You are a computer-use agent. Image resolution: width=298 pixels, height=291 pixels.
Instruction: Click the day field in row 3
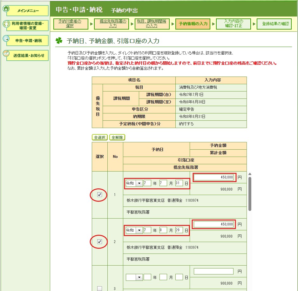pyautogui.click(x=179, y=277)
